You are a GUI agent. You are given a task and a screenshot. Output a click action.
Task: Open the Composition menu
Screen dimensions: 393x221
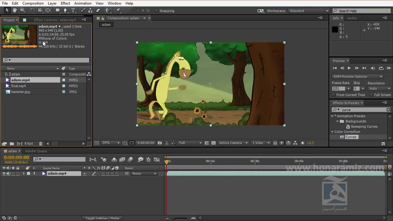(33, 3)
